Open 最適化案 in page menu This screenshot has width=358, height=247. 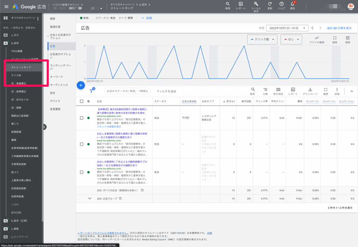pos(55,27)
